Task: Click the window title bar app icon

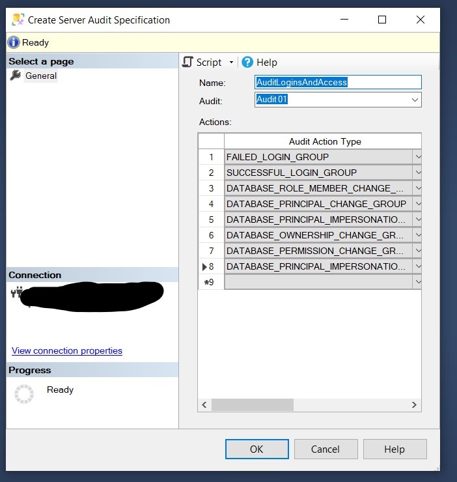Action: (x=18, y=20)
